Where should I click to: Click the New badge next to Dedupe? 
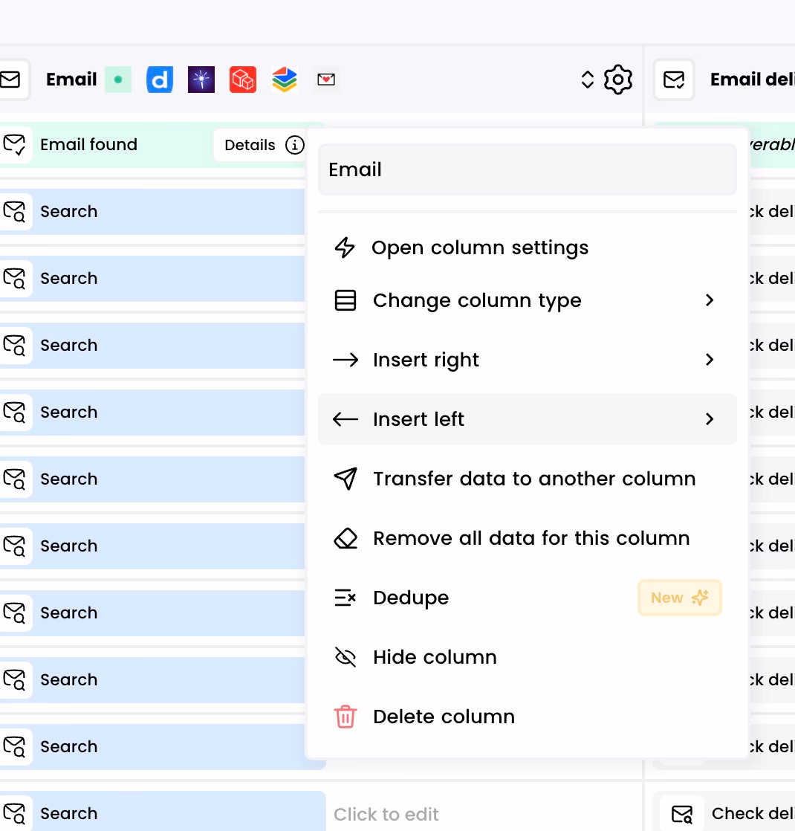coord(680,598)
